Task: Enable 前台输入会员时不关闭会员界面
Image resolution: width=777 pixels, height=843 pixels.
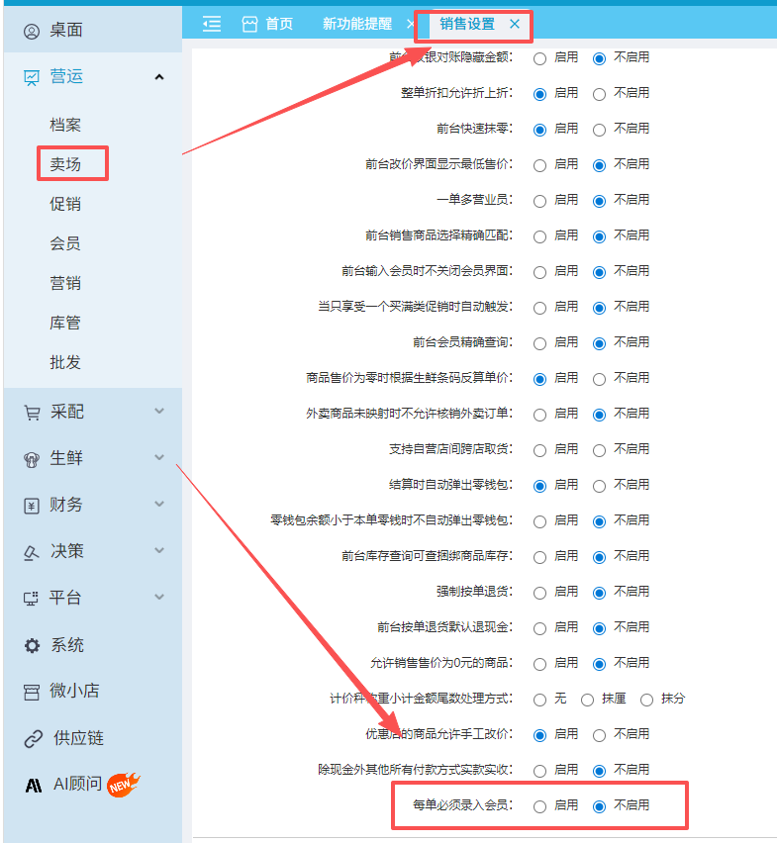Action: pos(539,272)
